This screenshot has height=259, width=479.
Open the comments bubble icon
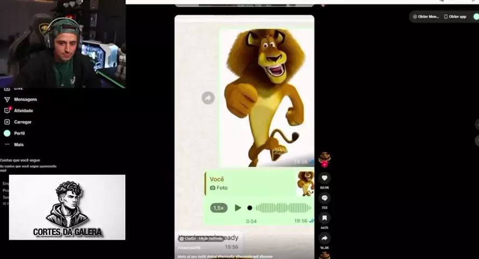[x=325, y=198]
